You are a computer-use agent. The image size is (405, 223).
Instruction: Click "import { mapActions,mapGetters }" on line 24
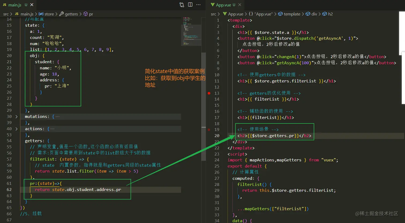pos(267,160)
